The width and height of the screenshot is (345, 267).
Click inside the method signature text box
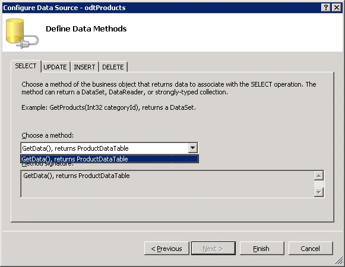[167, 184]
